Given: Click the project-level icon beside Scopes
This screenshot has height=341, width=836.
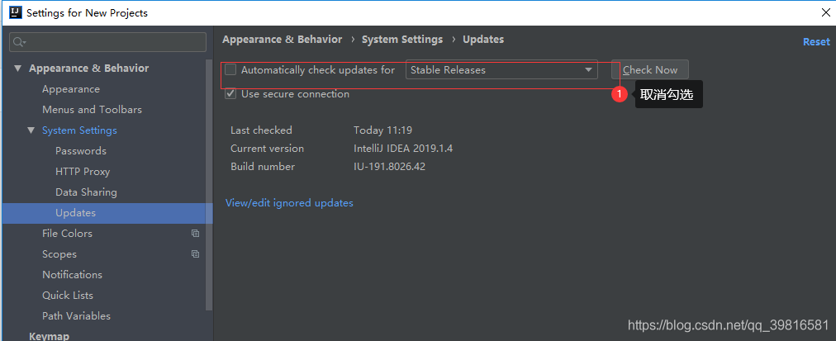Looking at the screenshot, I should coord(196,254).
